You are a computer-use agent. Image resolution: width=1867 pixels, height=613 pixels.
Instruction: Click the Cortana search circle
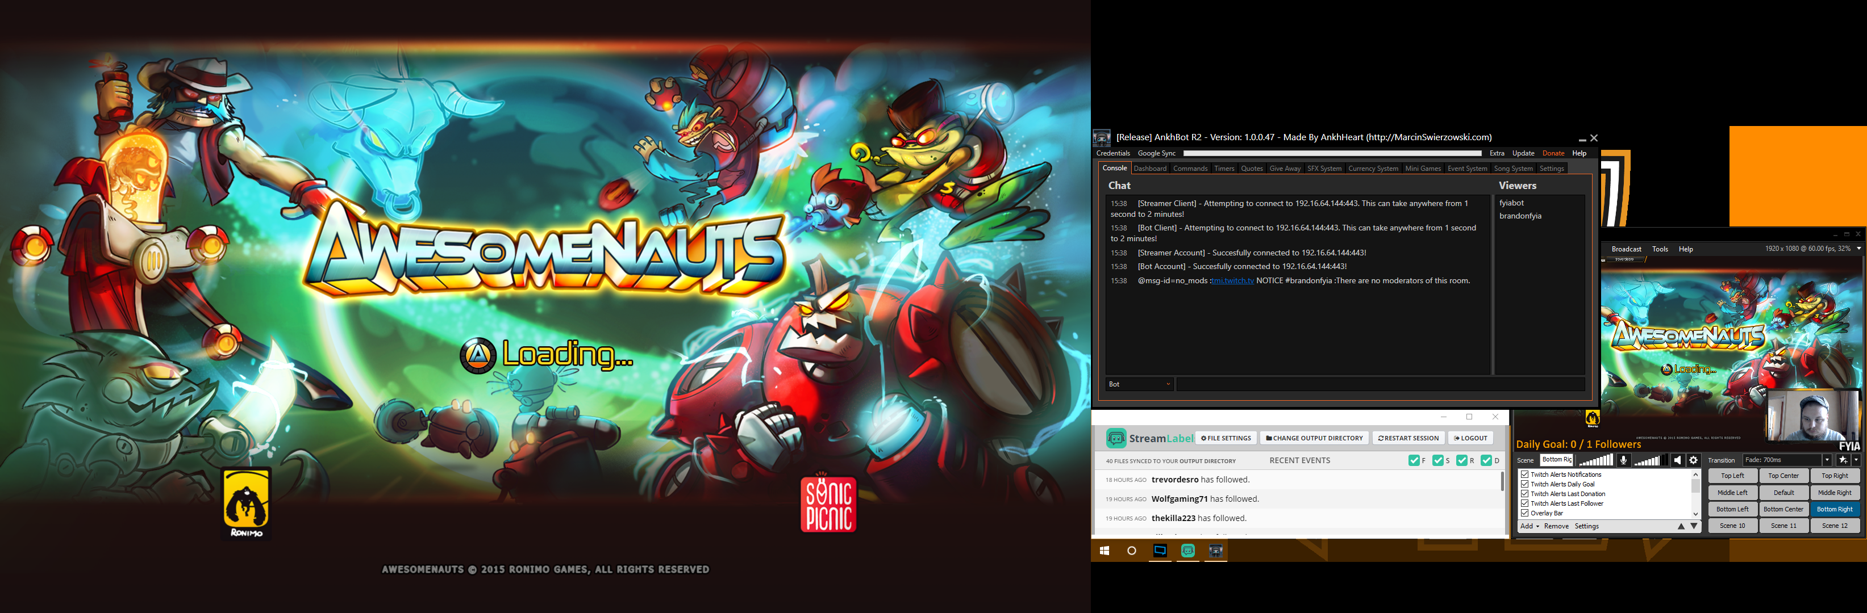pos(1131,551)
